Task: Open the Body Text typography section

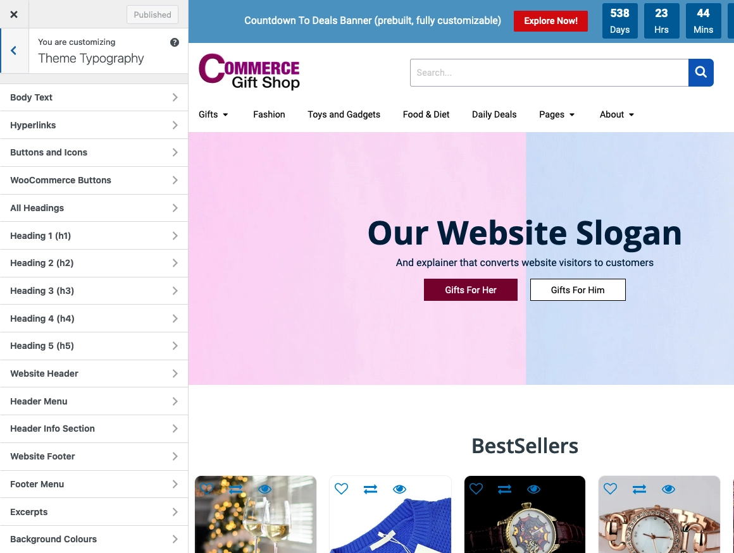Action: click(94, 97)
